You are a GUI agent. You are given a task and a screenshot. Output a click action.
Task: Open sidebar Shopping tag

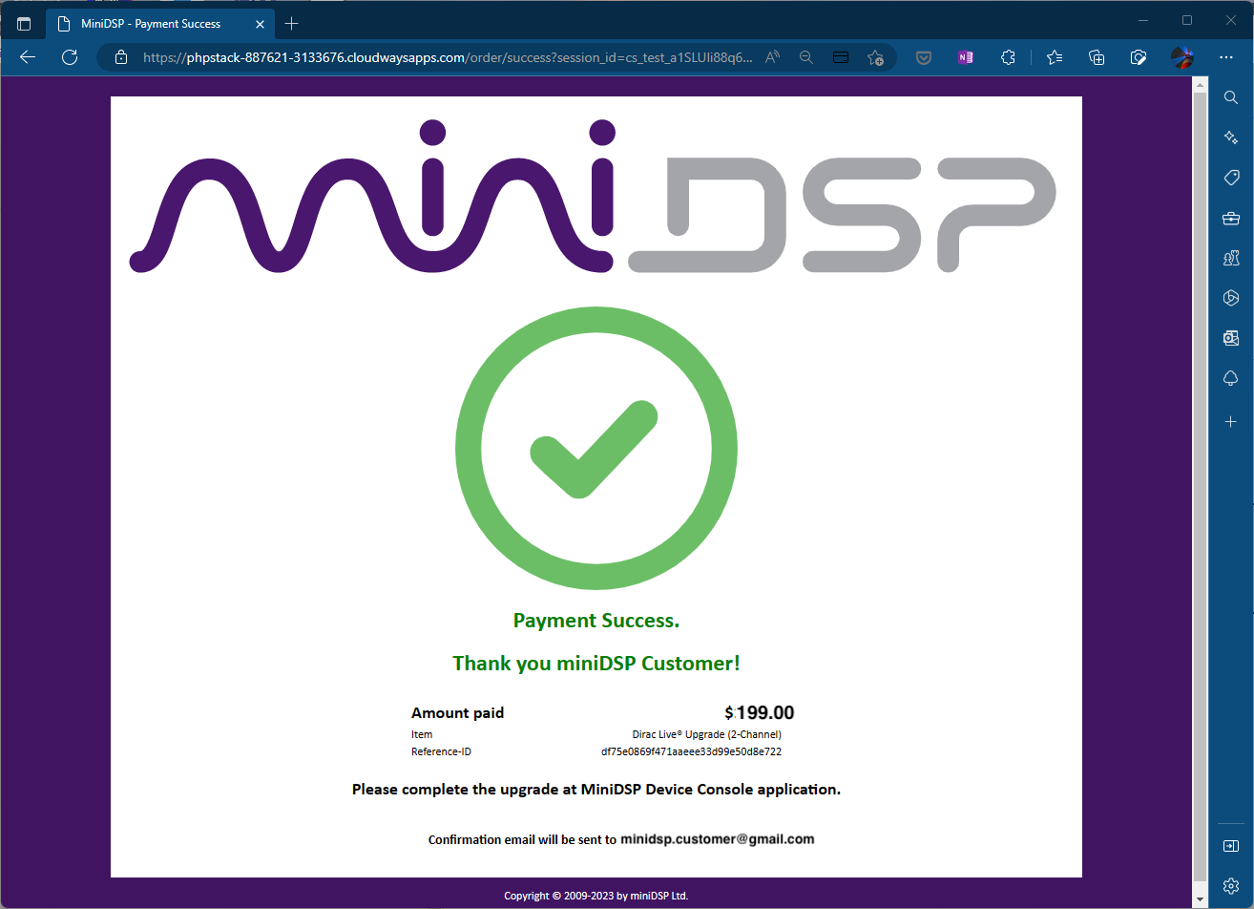(x=1231, y=178)
